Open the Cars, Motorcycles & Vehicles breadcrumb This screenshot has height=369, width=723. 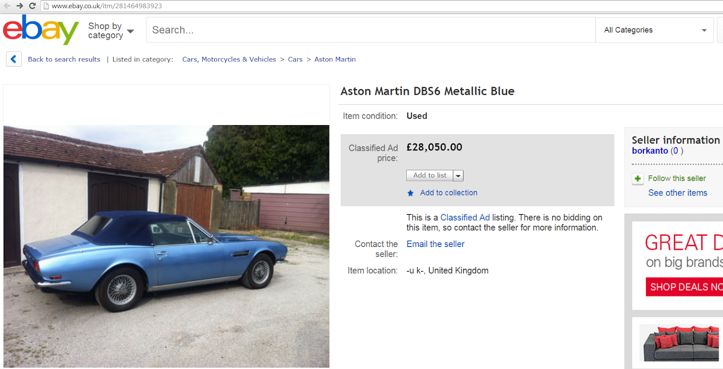pos(229,60)
